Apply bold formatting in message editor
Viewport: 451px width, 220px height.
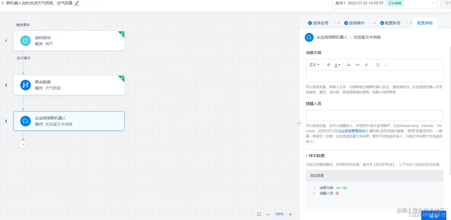point(329,65)
